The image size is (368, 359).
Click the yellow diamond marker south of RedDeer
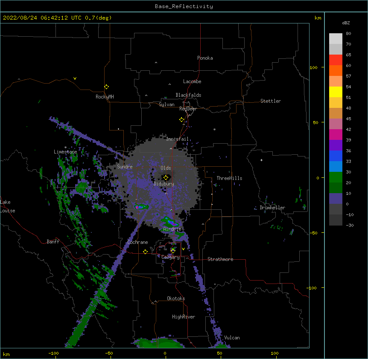181,119
